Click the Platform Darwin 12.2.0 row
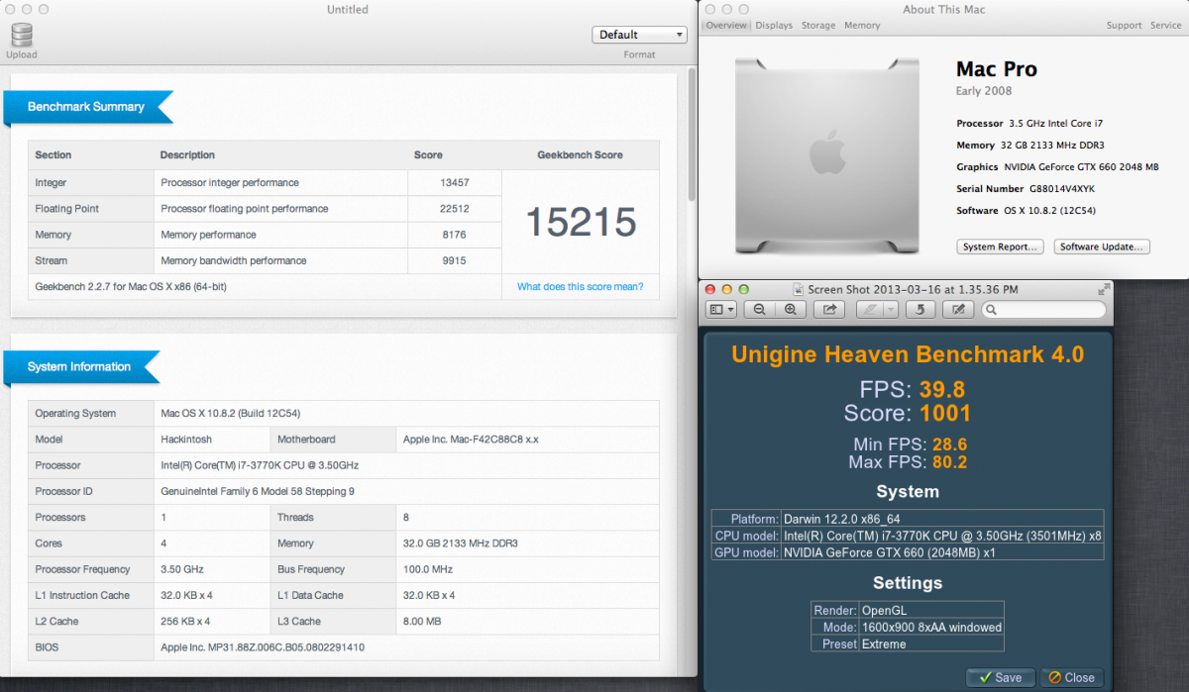 pyautogui.click(x=908, y=519)
